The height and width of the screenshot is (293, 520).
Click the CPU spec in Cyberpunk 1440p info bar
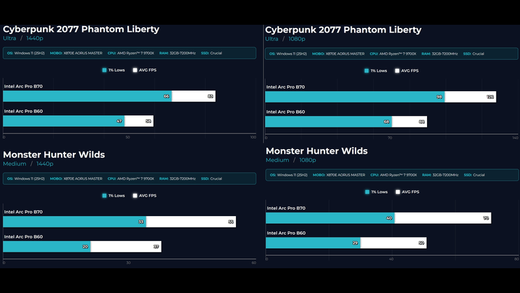(x=134, y=53)
